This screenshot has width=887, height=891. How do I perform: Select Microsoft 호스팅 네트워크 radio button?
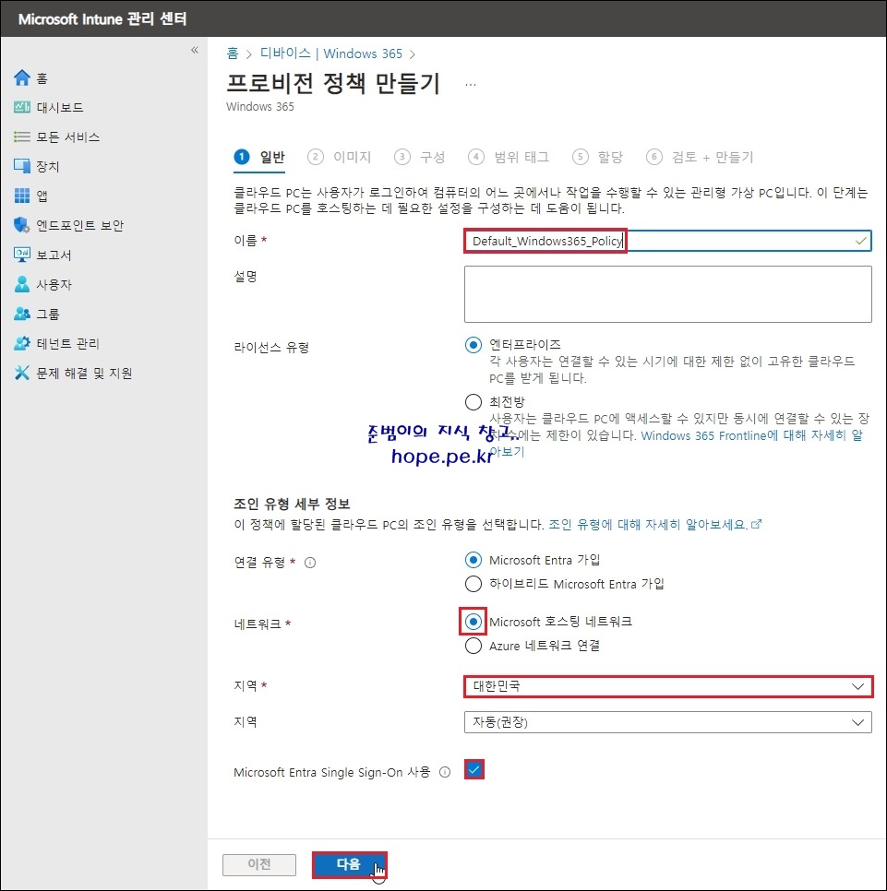[x=473, y=622]
